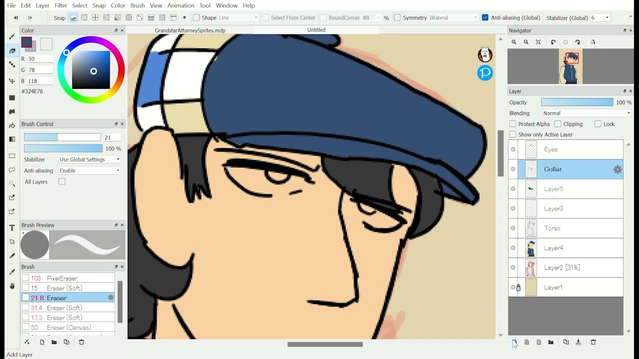Select the rectangular Select tool
Image resolution: width=639 pixels, height=359 pixels.
[x=12, y=156]
